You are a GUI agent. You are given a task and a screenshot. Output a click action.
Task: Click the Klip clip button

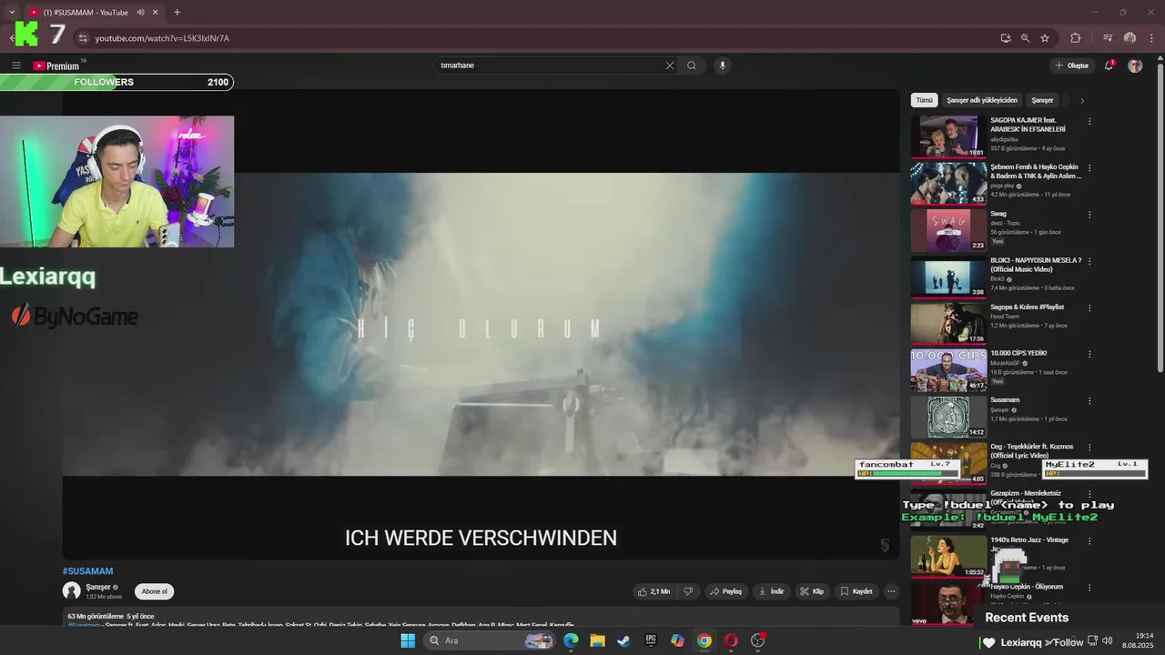(812, 591)
